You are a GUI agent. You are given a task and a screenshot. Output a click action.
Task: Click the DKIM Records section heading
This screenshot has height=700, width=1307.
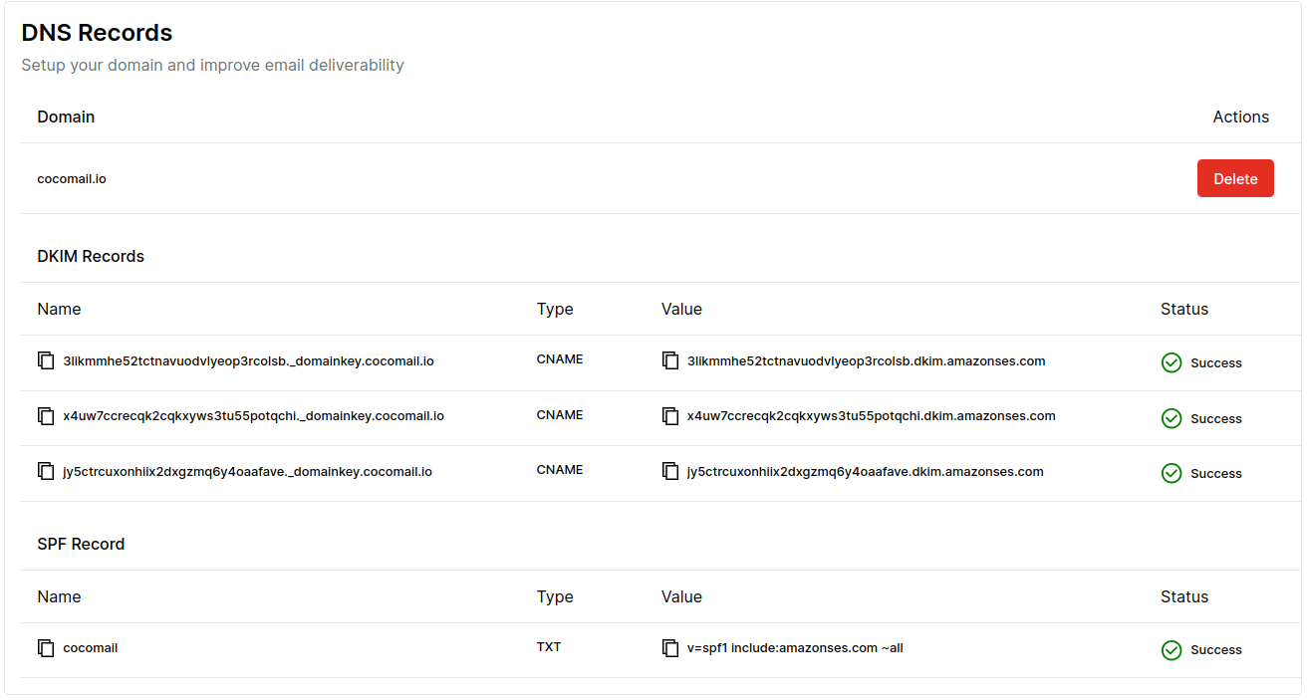[91, 256]
